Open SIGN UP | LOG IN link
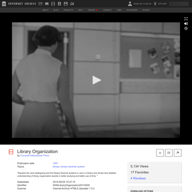 [x=142, y=4]
